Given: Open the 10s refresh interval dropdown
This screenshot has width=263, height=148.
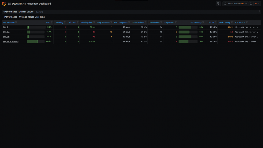Looking at the screenshot, I should (x=257, y=4).
